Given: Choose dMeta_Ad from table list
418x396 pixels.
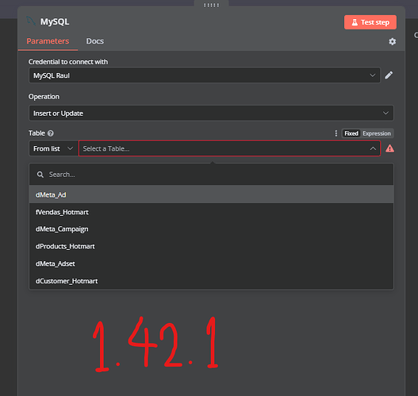Looking at the screenshot, I should tap(211, 194).
